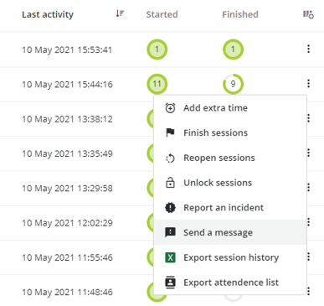
Task: Sort by the Finished column header
Action: tap(240, 14)
